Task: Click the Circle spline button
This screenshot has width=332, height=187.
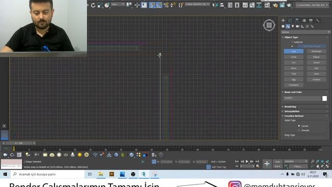Action: 294,57
